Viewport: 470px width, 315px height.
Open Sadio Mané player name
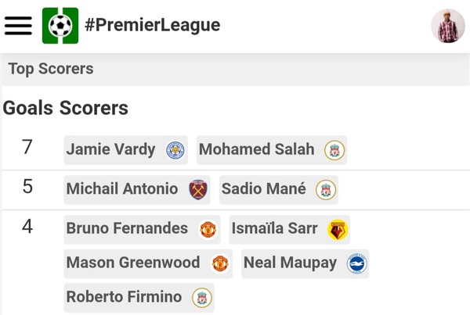tap(264, 188)
